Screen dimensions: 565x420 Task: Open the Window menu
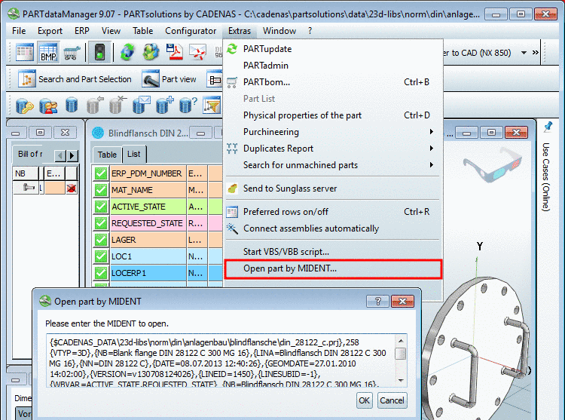pos(279,31)
